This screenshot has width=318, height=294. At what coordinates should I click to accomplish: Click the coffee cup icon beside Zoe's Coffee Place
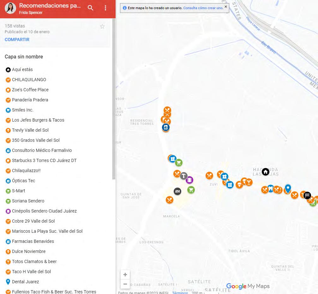[8, 90]
